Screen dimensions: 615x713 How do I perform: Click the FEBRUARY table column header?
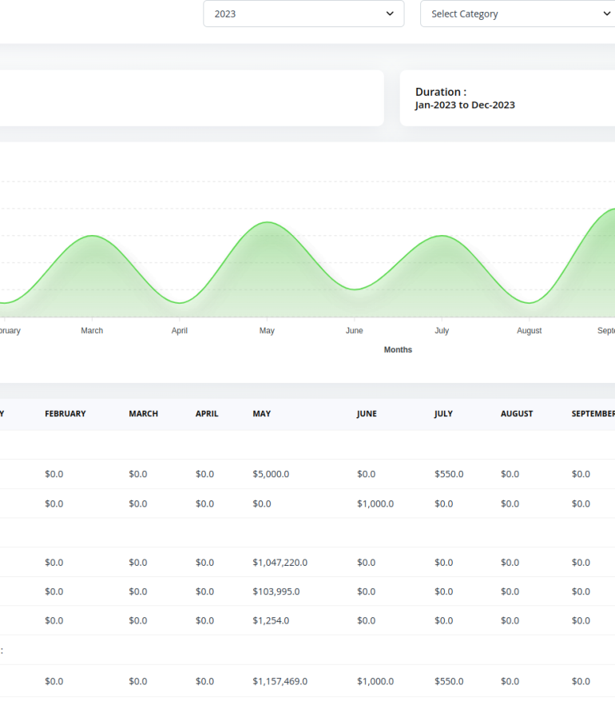[65, 414]
